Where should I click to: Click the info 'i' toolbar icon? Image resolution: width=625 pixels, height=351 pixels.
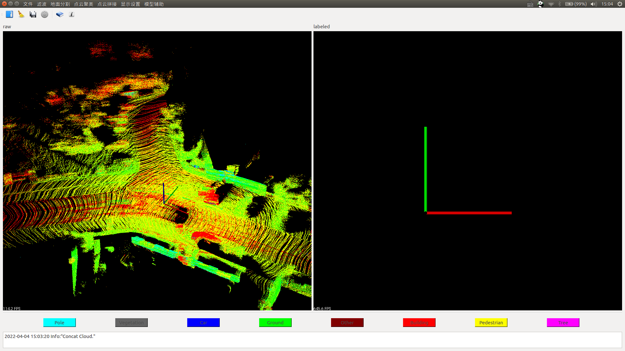[x=72, y=14]
